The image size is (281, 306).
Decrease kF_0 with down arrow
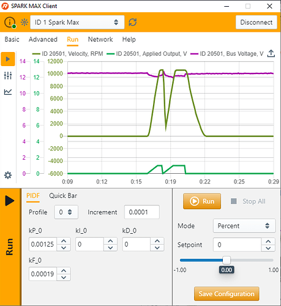click(x=64, y=277)
